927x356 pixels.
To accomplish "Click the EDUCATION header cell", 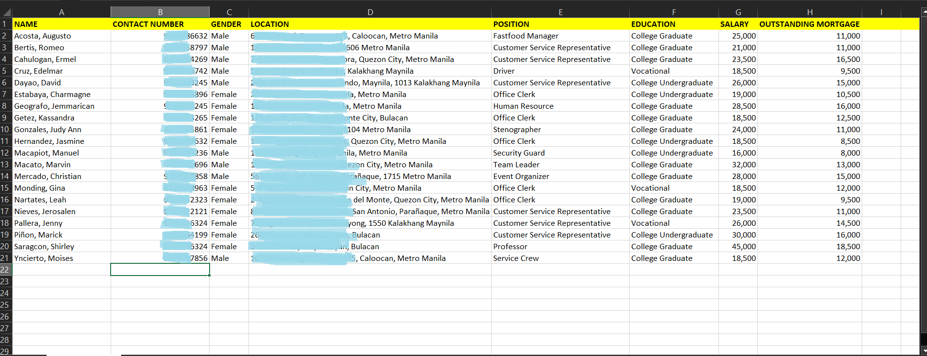I will pyautogui.click(x=674, y=24).
